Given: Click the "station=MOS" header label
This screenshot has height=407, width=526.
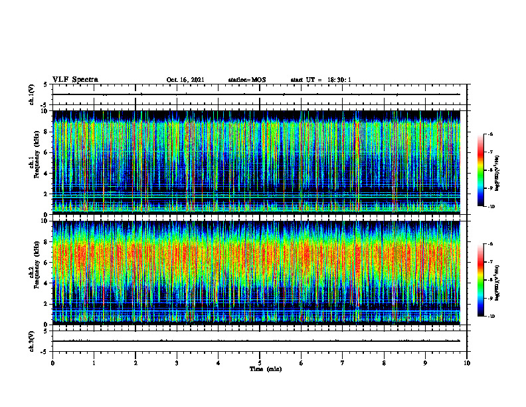Looking at the screenshot, I should click(247, 80).
